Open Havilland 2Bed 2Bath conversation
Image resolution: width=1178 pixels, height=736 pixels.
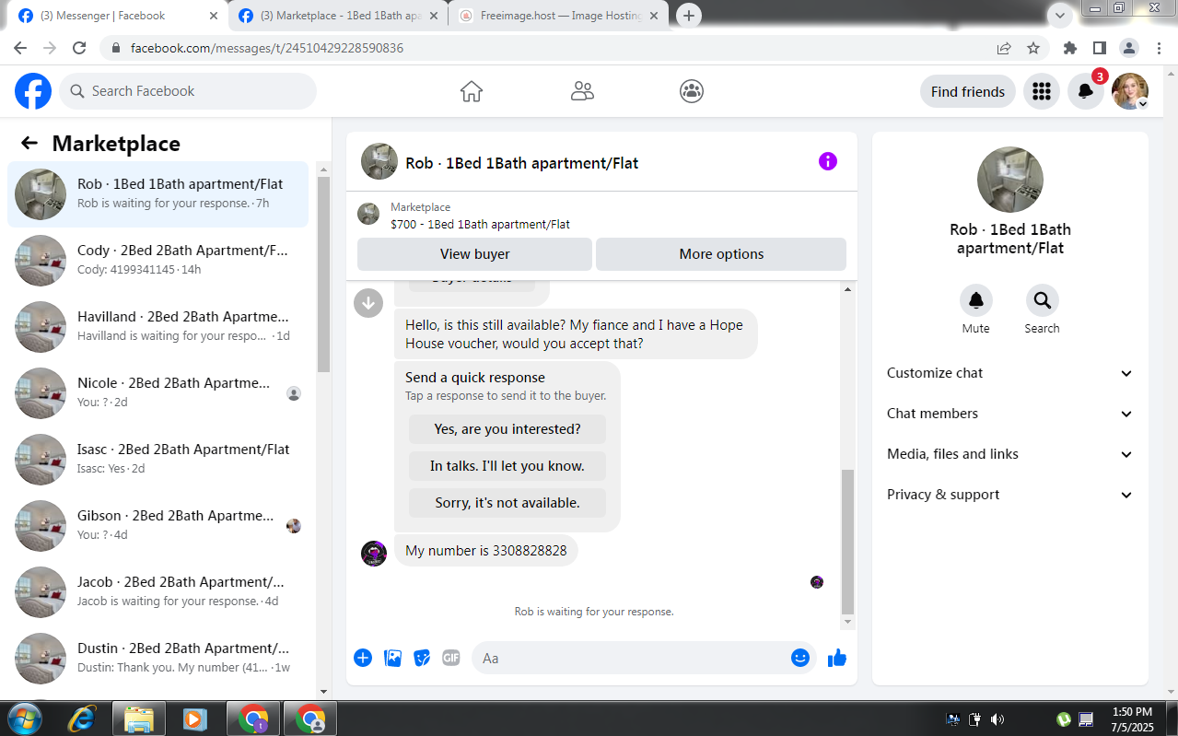[158, 326]
